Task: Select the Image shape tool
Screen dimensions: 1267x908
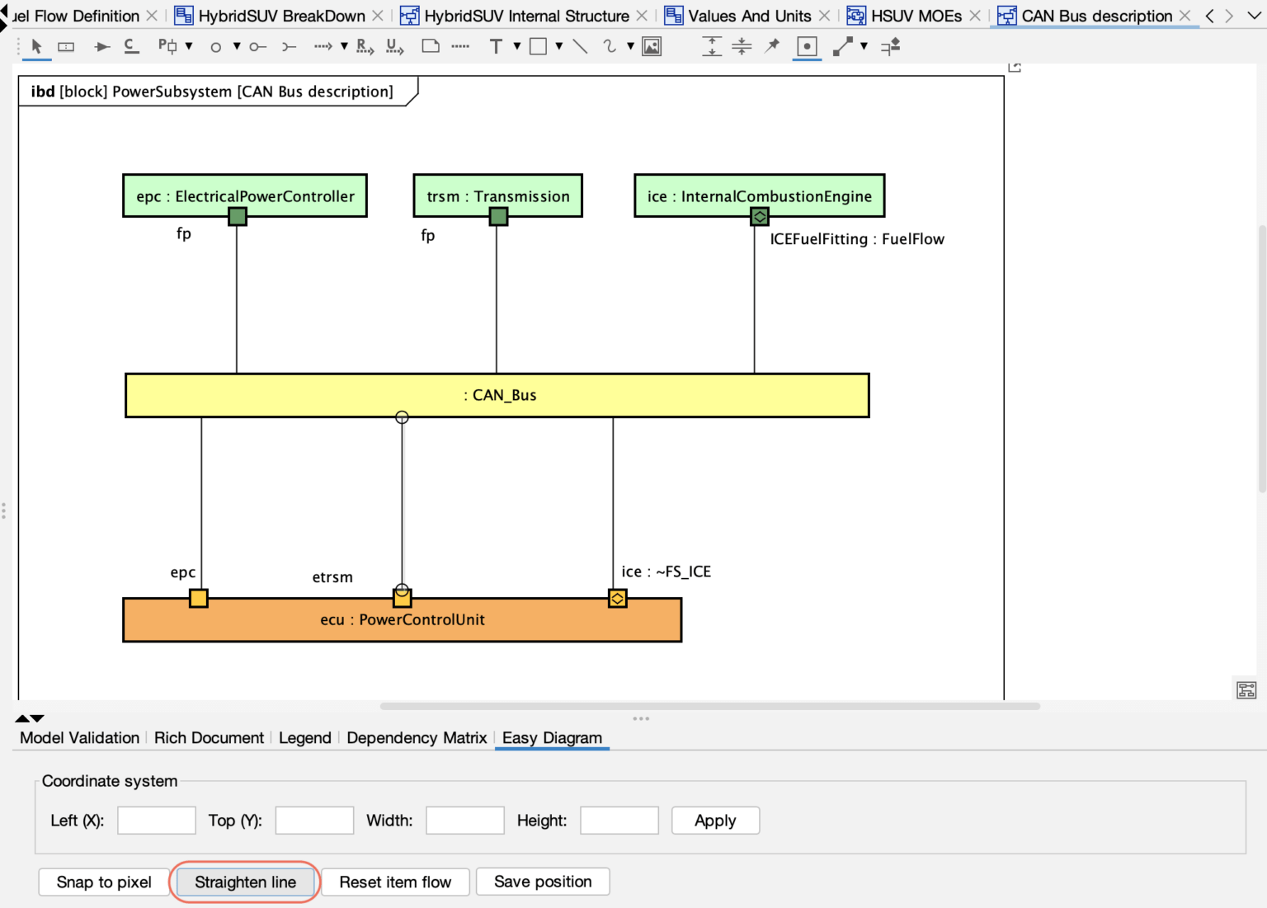Action: click(651, 47)
